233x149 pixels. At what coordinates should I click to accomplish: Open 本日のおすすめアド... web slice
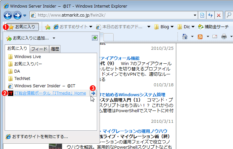[119, 27]
